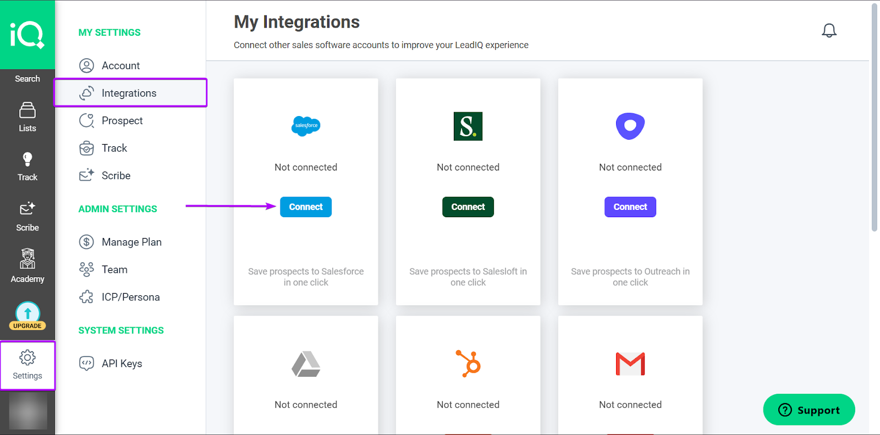Click the Upgrade arrow icon
The height and width of the screenshot is (435, 880).
click(28, 313)
